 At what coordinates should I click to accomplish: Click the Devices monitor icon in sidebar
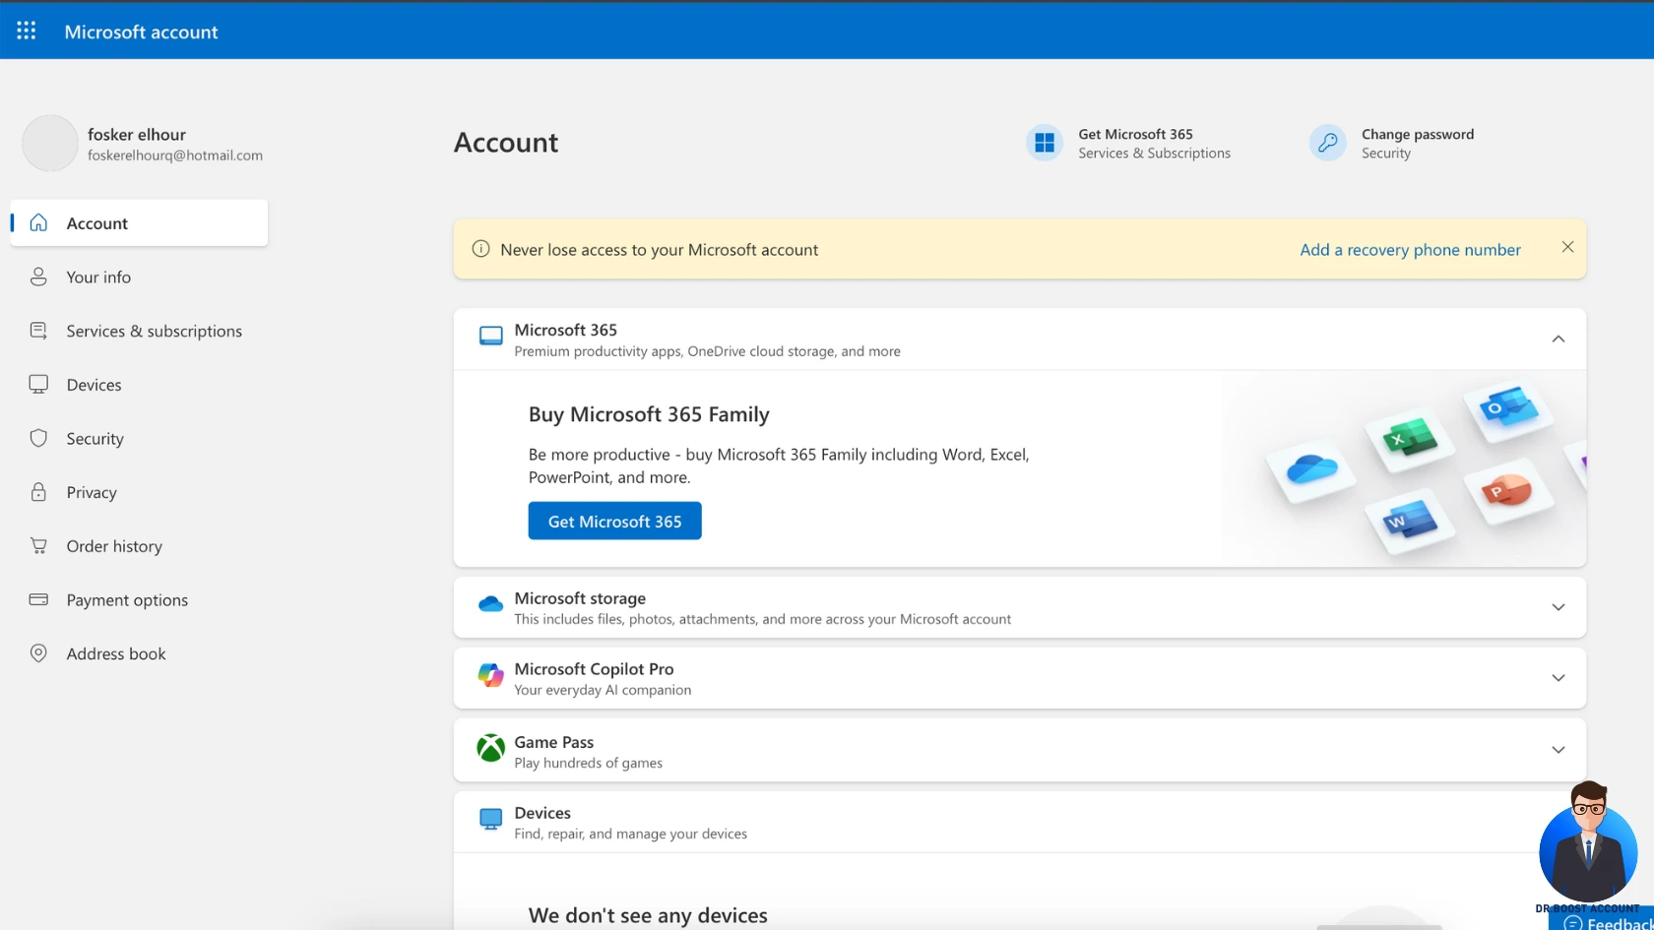pos(38,384)
